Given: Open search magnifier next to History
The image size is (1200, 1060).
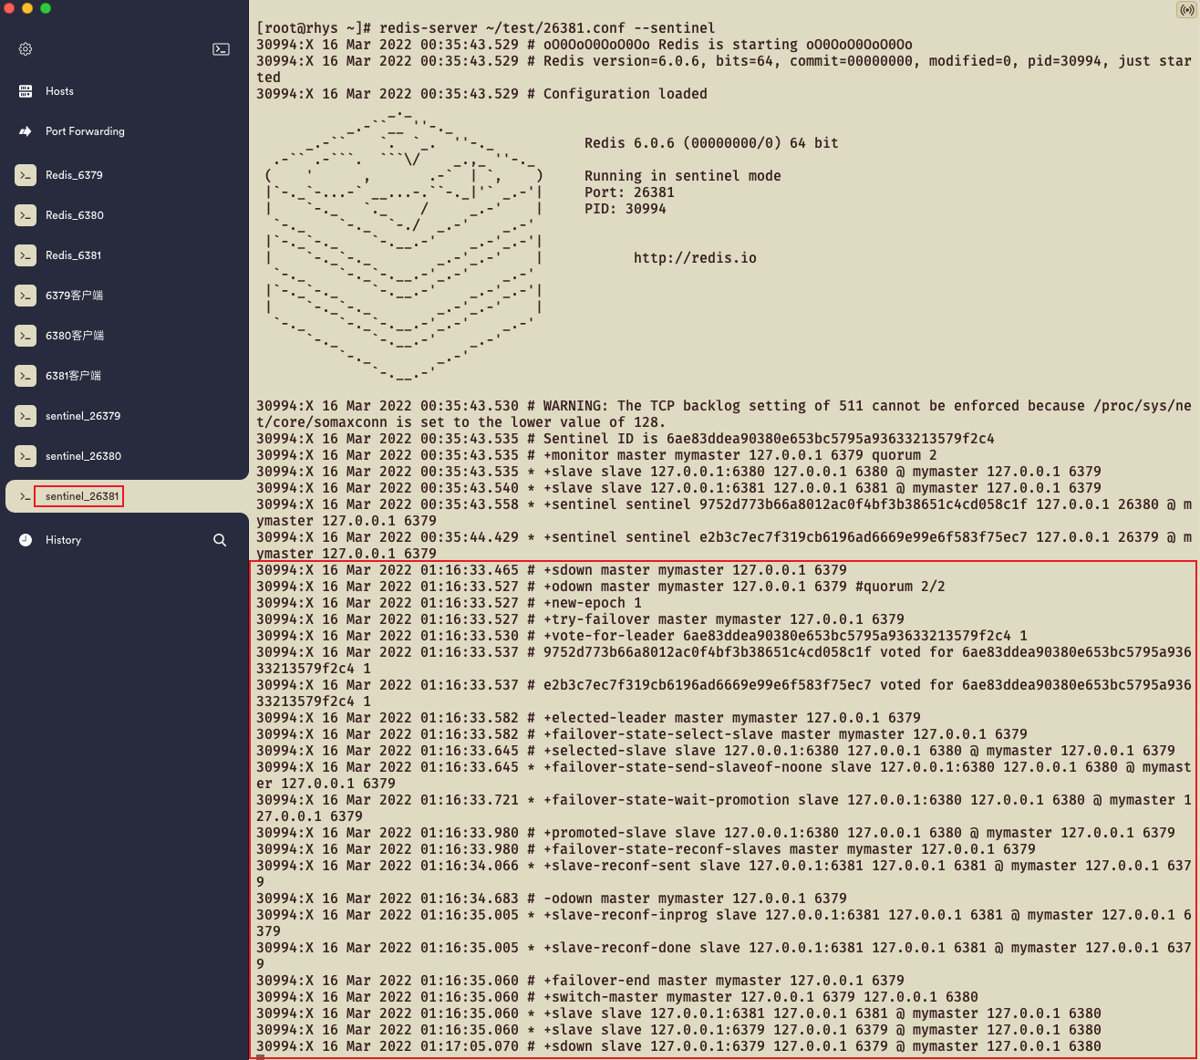Looking at the screenshot, I should pyautogui.click(x=220, y=540).
